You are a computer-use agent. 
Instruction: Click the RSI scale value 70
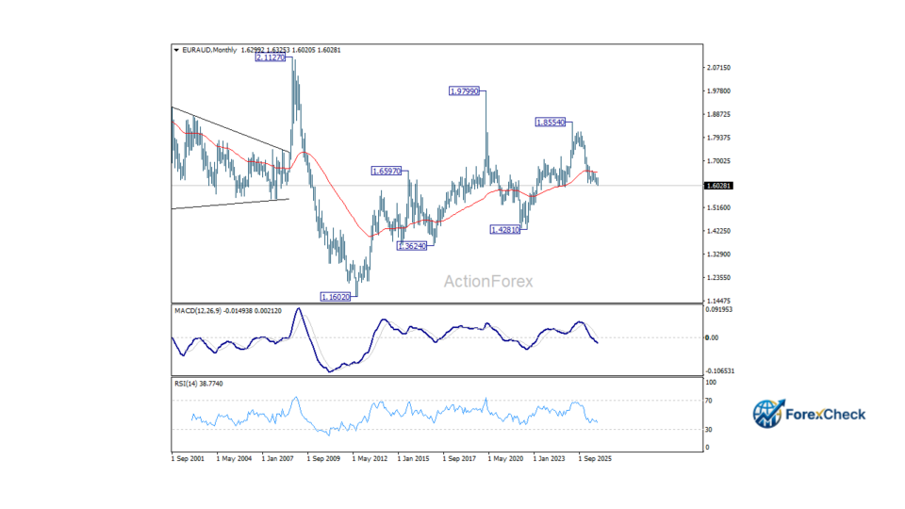click(709, 401)
